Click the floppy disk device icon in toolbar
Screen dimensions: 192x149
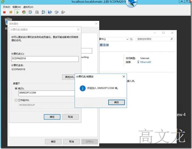point(50,12)
